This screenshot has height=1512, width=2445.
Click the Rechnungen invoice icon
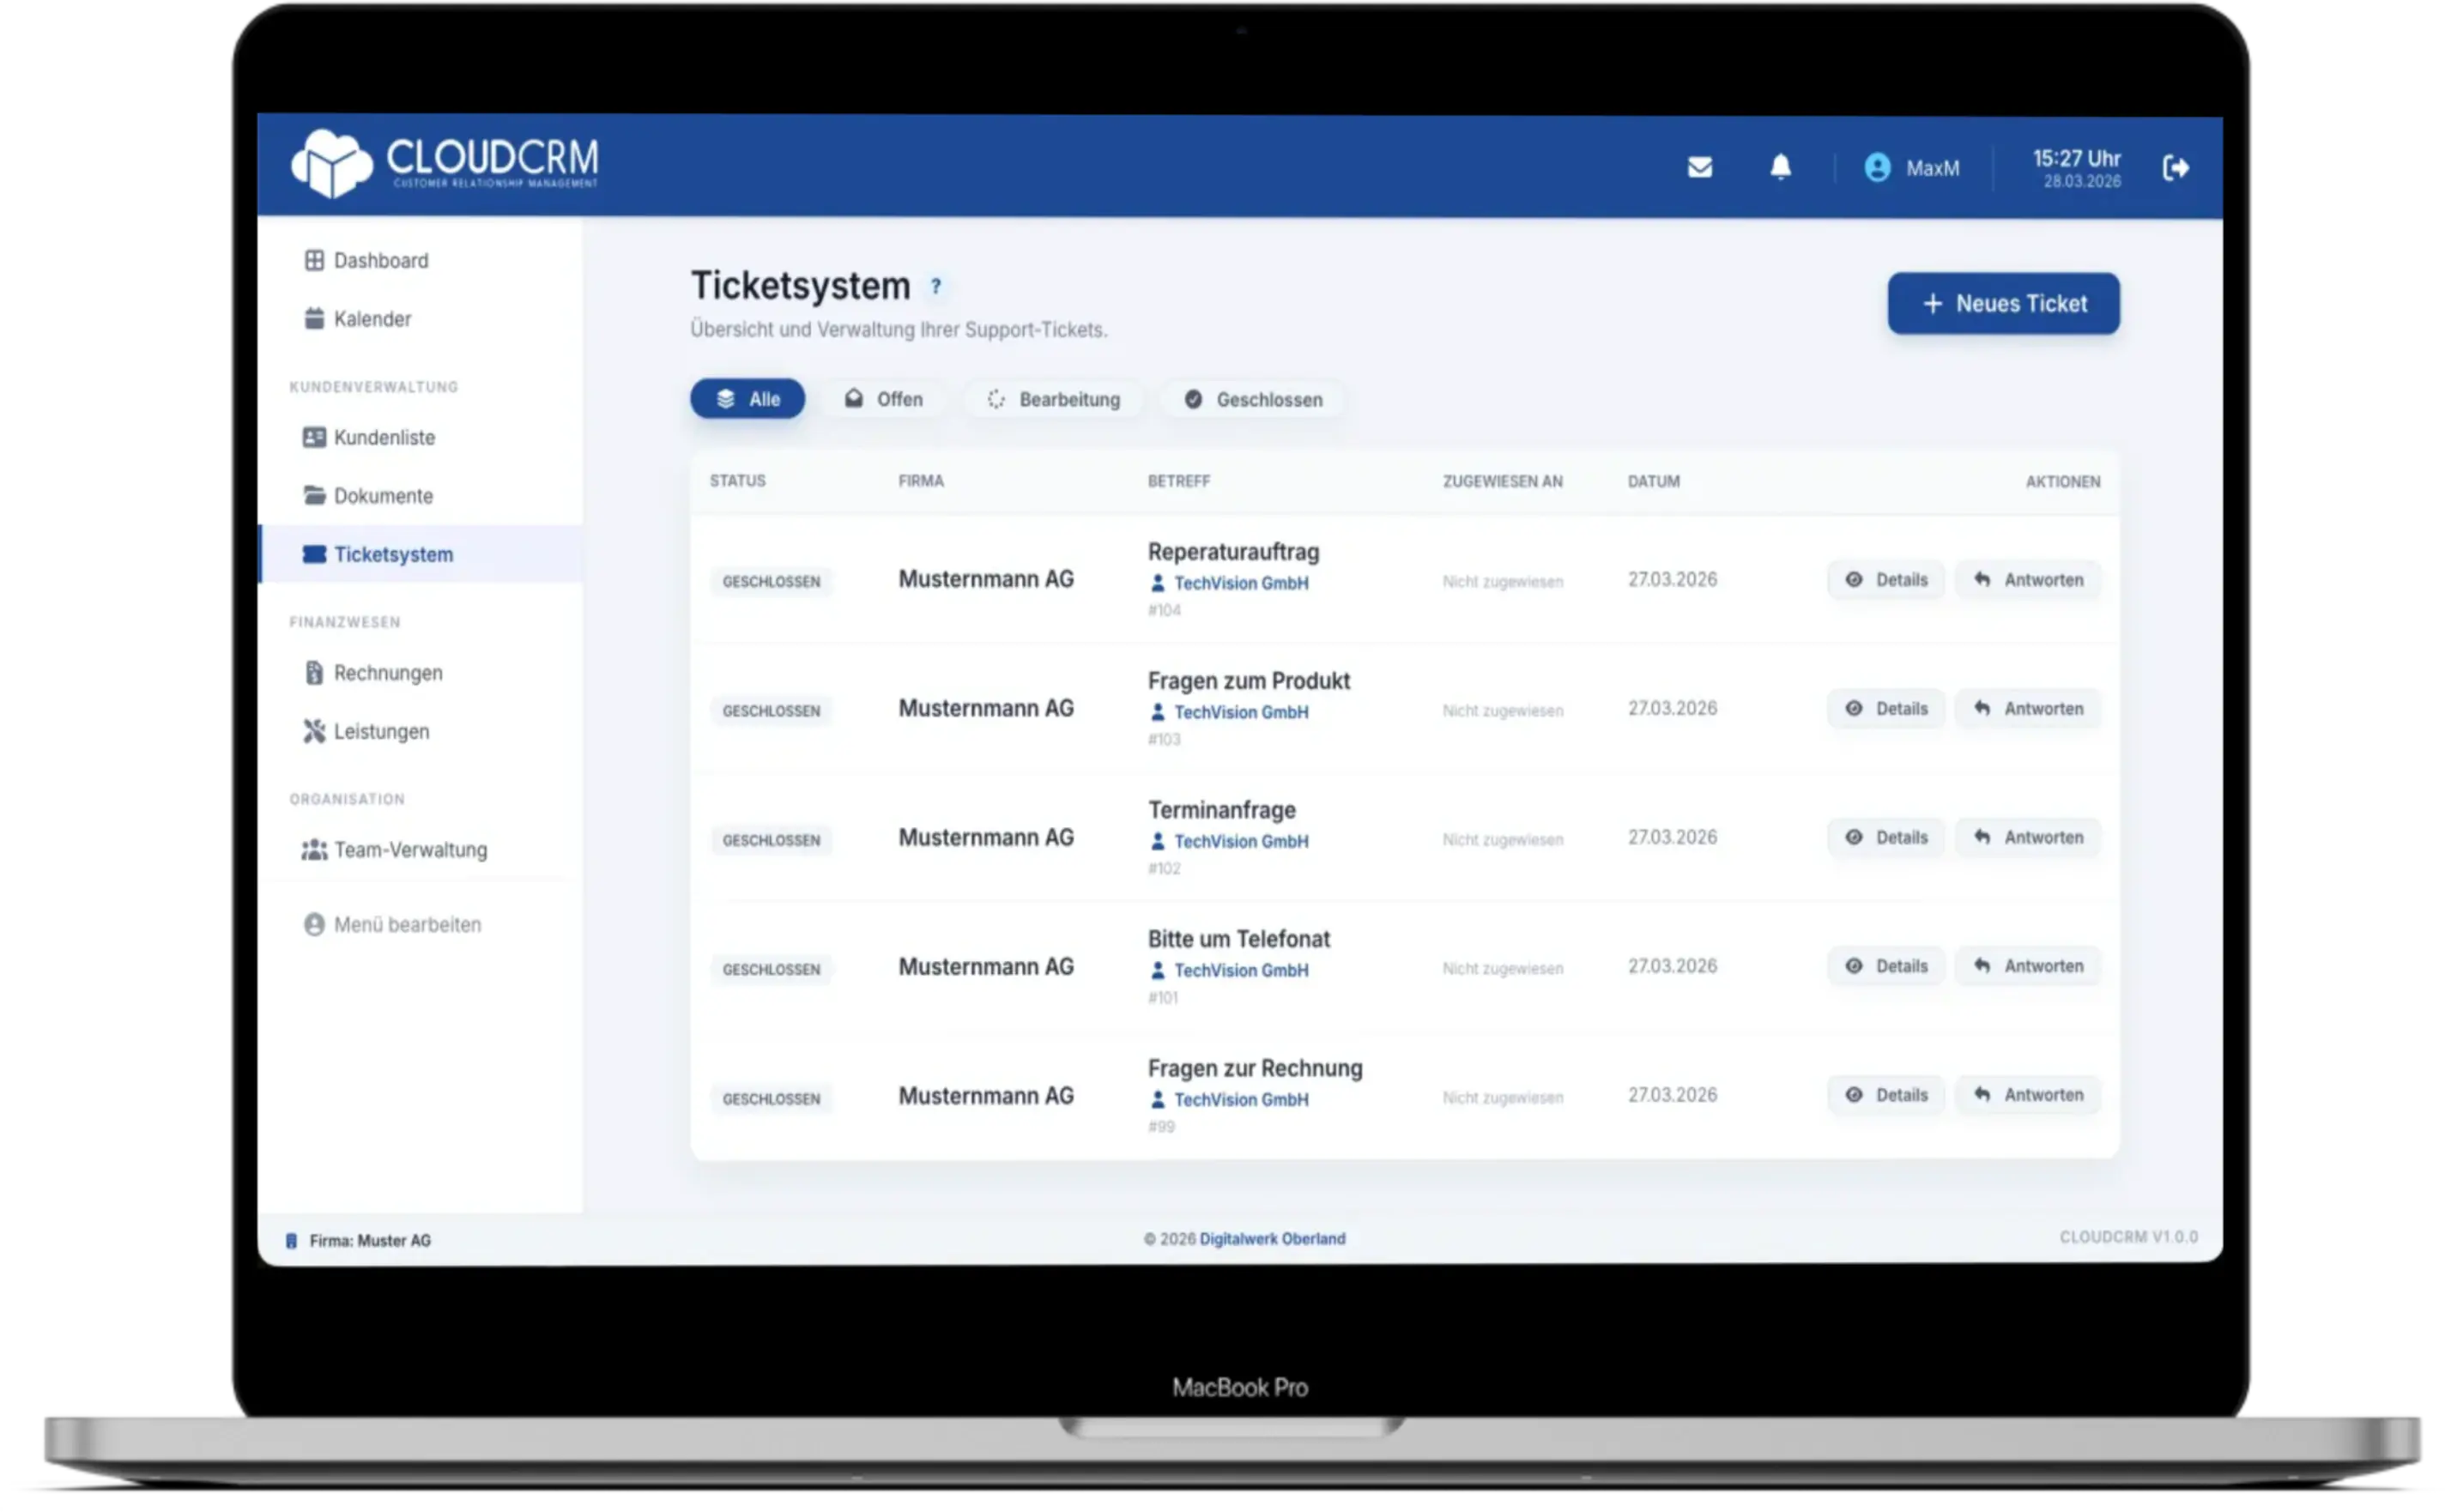coord(314,672)
